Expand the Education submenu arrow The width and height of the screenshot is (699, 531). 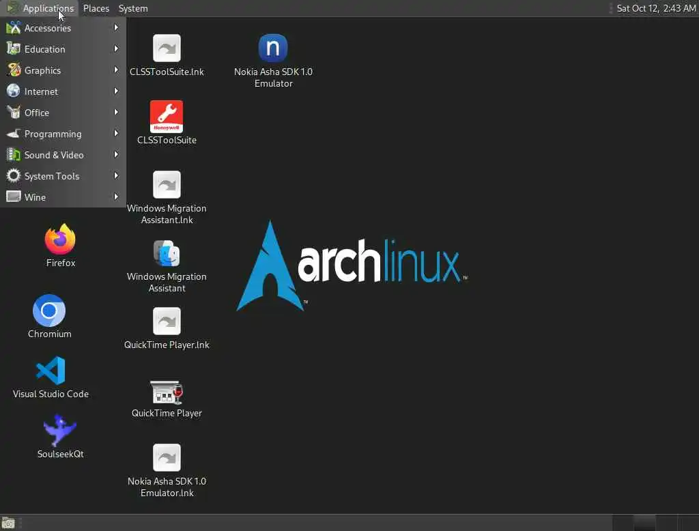(x=116, y=48)
